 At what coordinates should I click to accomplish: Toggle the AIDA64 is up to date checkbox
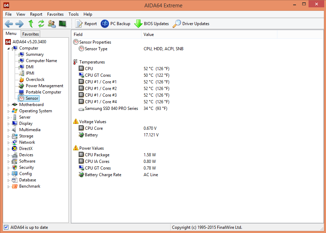coord(6,227)
